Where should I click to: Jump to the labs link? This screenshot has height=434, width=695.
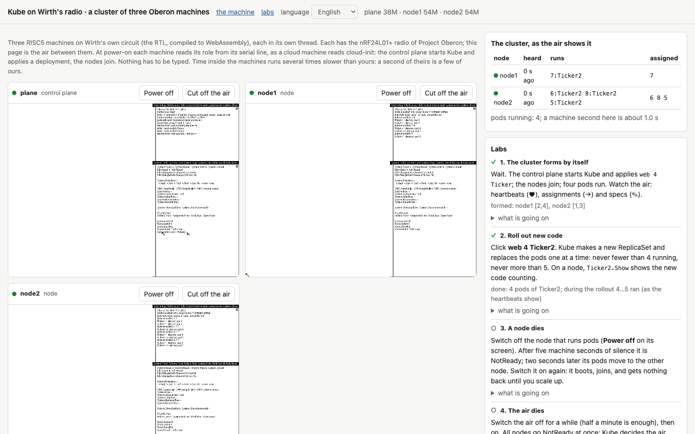(x=267, y=12)
